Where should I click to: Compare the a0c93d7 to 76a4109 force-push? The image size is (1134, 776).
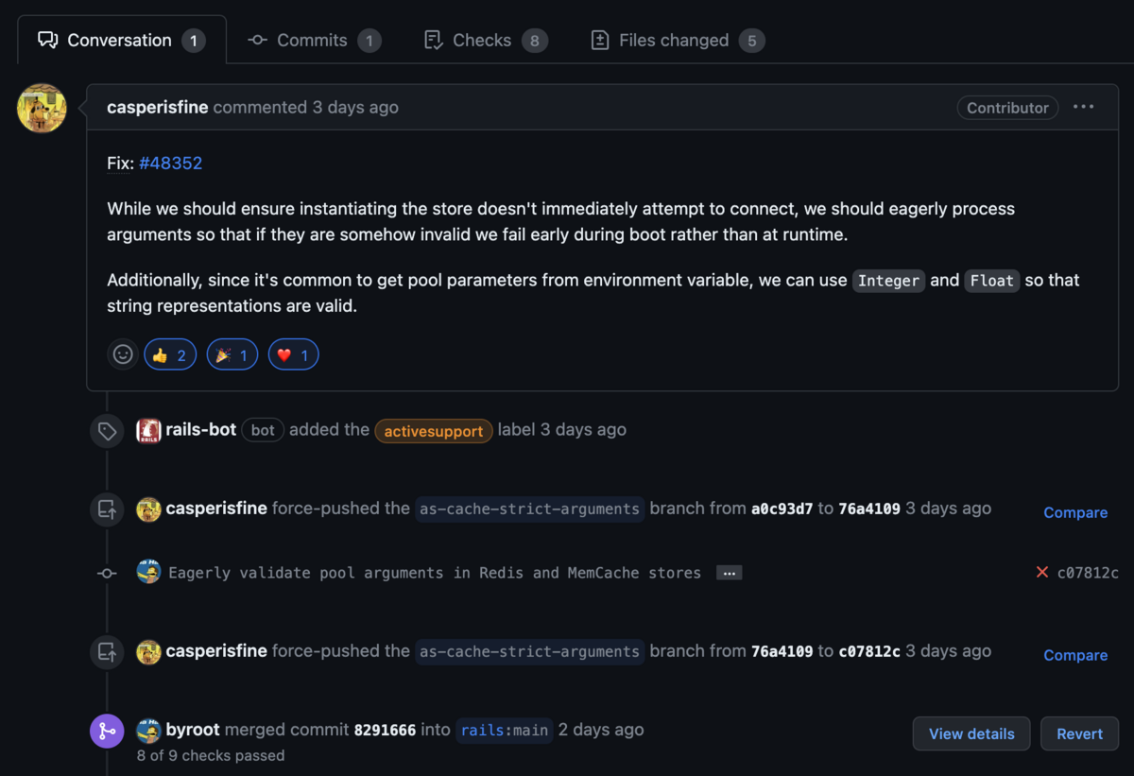pos(1075,512)
